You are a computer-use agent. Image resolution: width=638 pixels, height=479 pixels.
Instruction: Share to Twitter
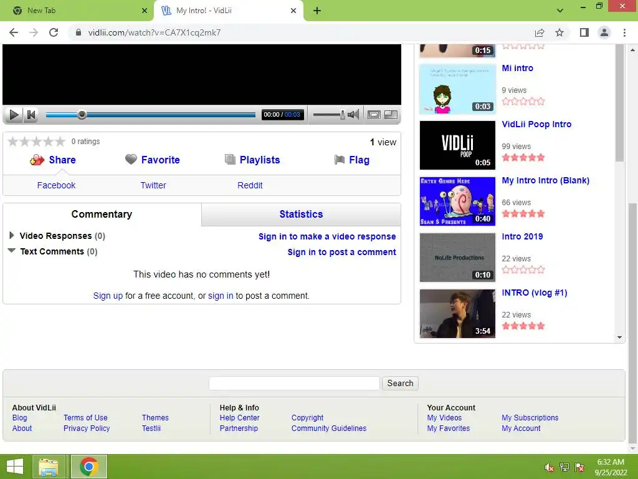[x=153, y=185]
